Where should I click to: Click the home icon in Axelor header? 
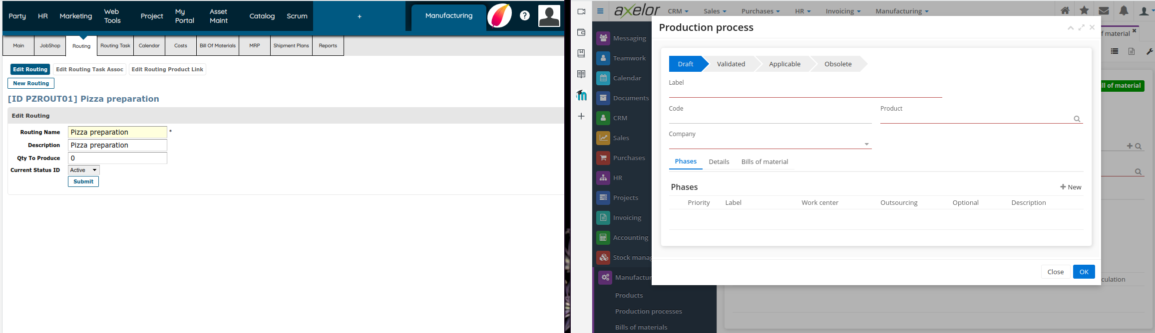[1065, 10]
